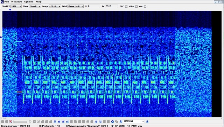Expand the WinF Kaiser window dropdown

pos(76,6)
